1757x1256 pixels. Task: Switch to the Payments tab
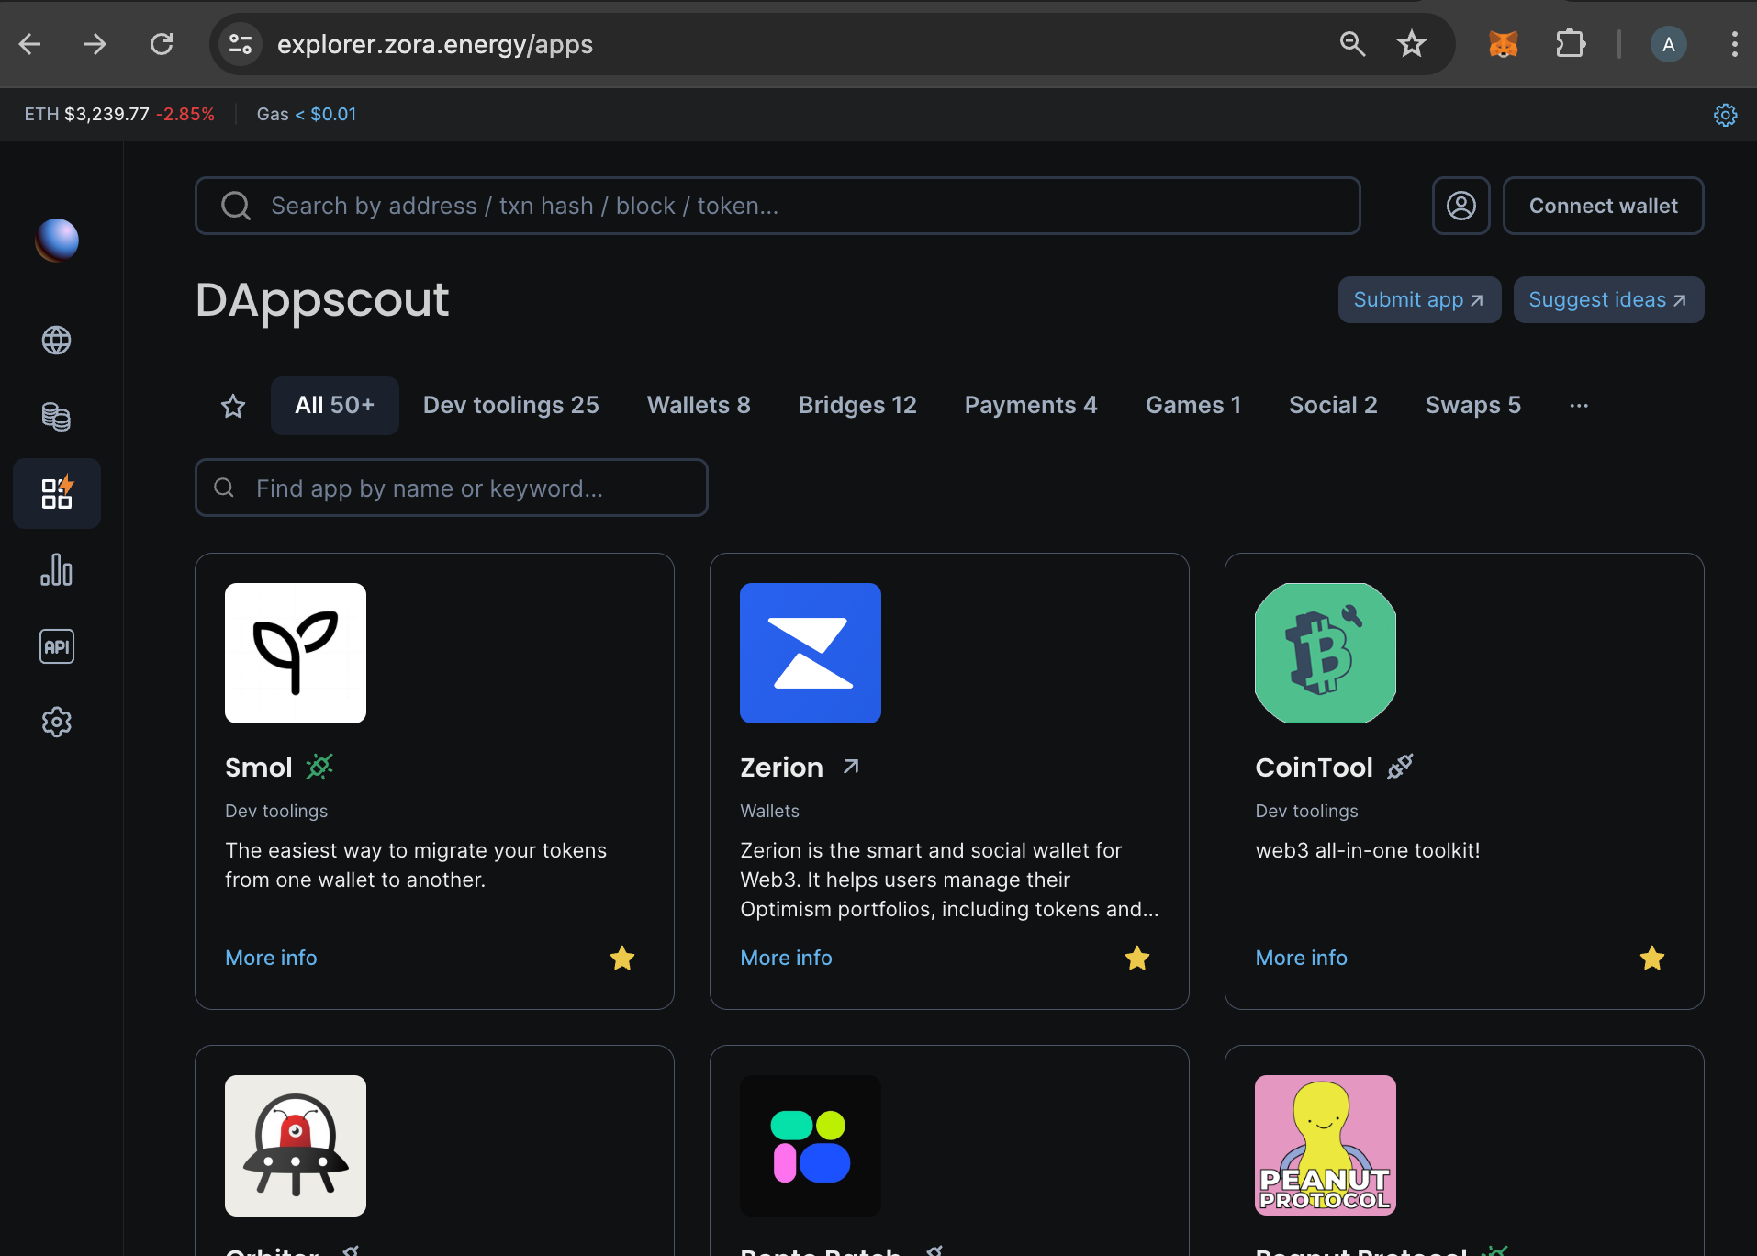click(x=1031, y=406)
